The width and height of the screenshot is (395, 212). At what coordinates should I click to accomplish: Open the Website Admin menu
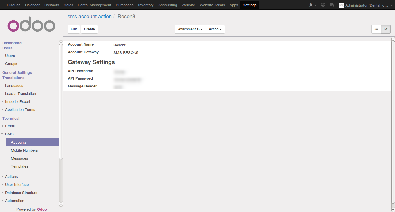tap(212, 5)
